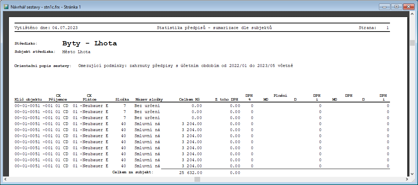The height and width of the screenshot is (185, 418).
Task: Click the subject total 25 632.00
Action: (190, 173)
